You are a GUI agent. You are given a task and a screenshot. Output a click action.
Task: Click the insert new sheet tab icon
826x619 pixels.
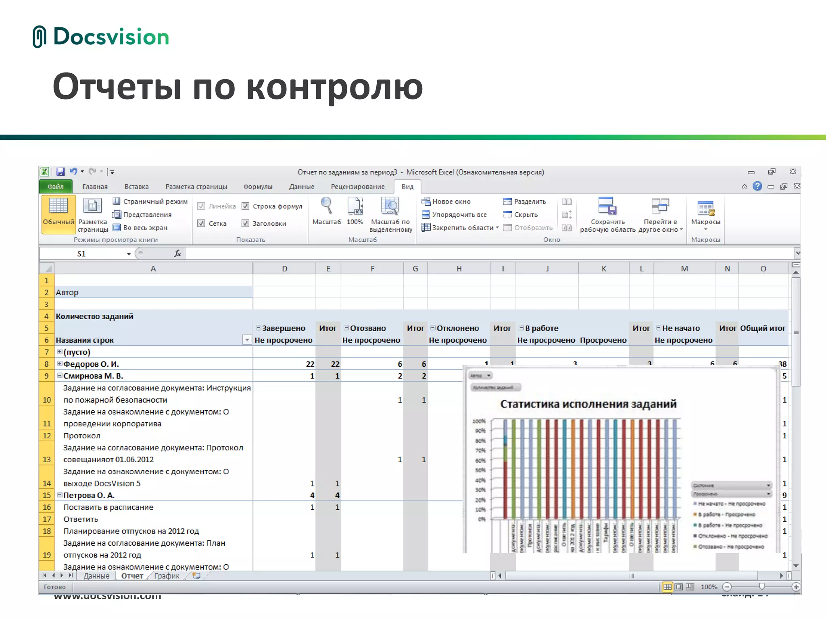(196, 575)
